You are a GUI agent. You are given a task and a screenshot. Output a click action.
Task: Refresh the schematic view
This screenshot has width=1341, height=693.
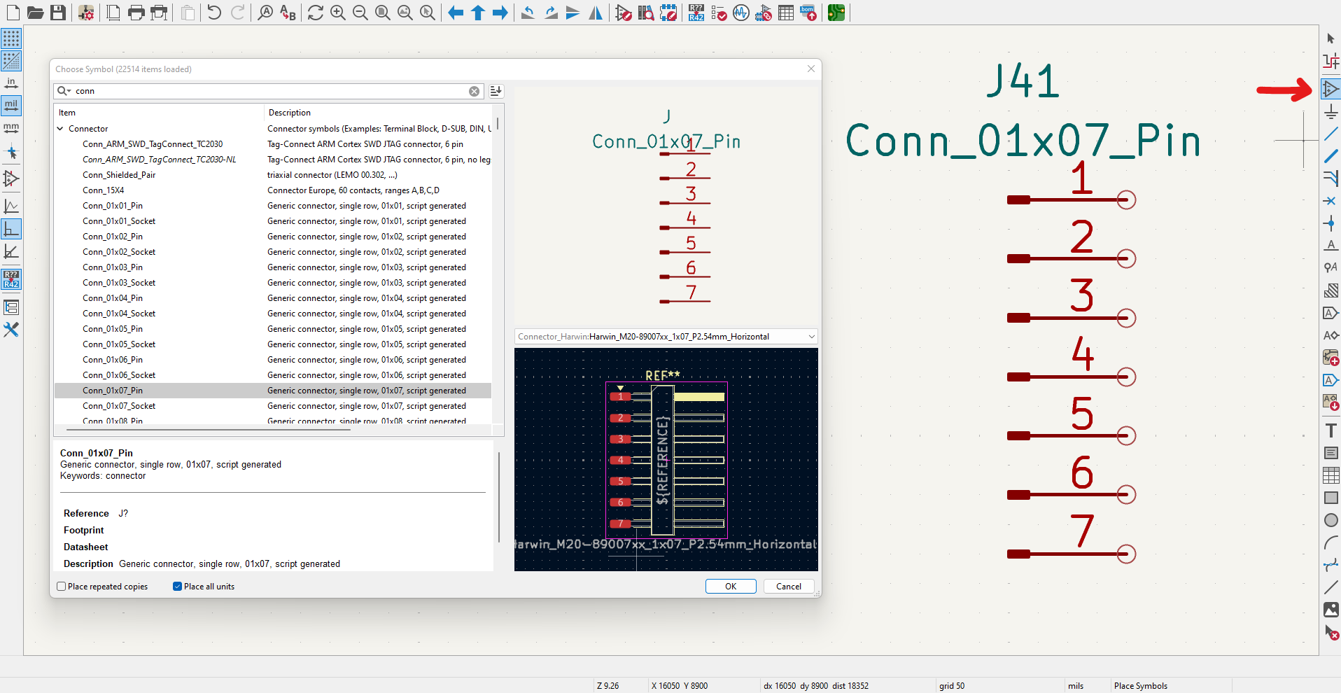tap(316, 13)
